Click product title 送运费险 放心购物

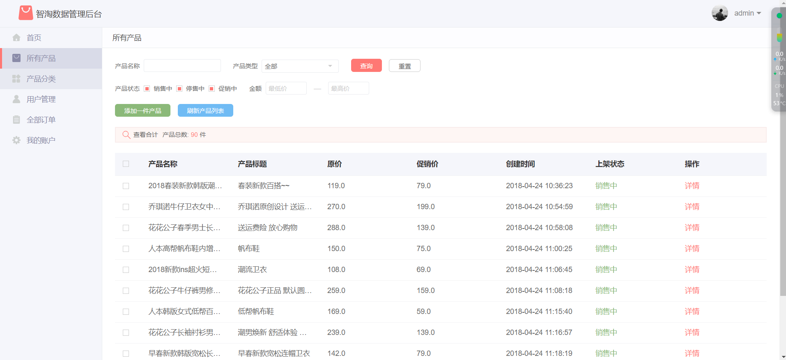tap(268, 228)
